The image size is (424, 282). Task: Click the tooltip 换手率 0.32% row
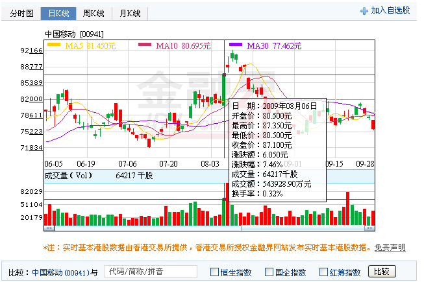[257, 193]
